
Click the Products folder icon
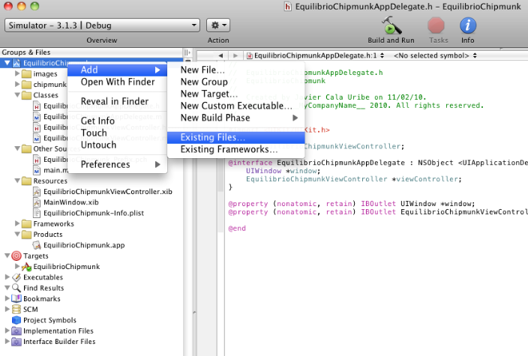[x=26, y=235]
